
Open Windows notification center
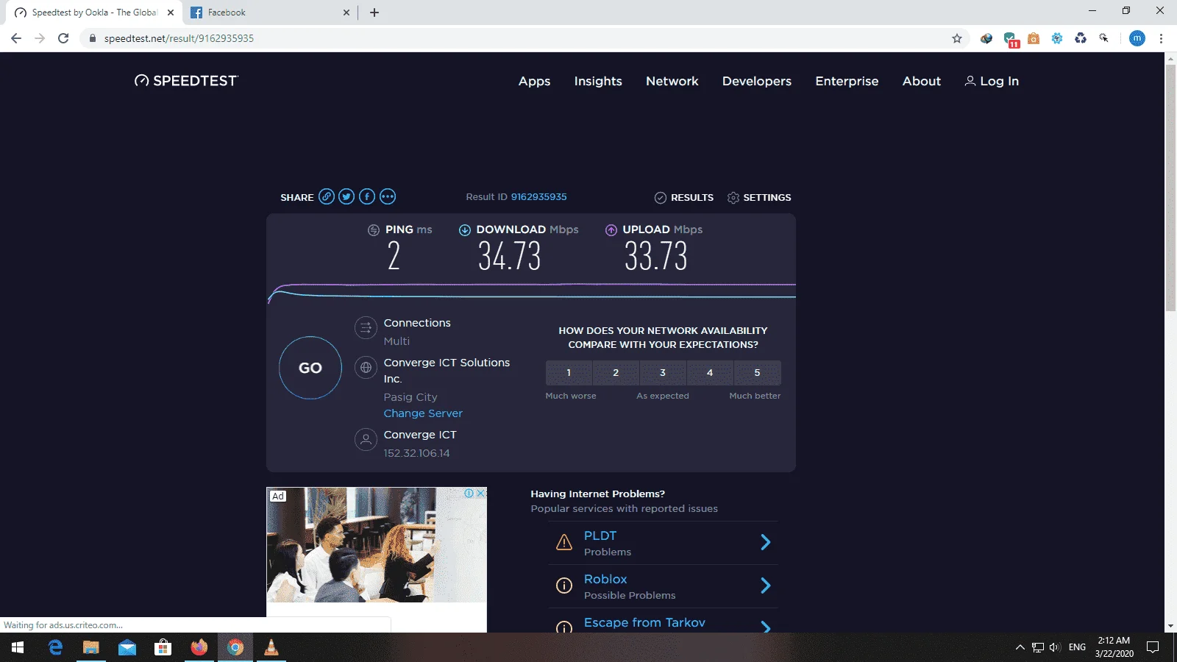click(x=1153, y=647)
